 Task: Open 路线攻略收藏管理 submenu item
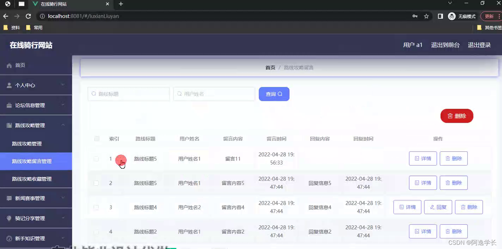pos(36,179)
